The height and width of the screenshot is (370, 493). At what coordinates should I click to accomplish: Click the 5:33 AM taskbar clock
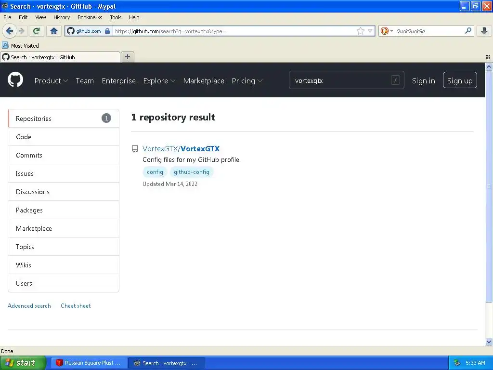(475, 363)
